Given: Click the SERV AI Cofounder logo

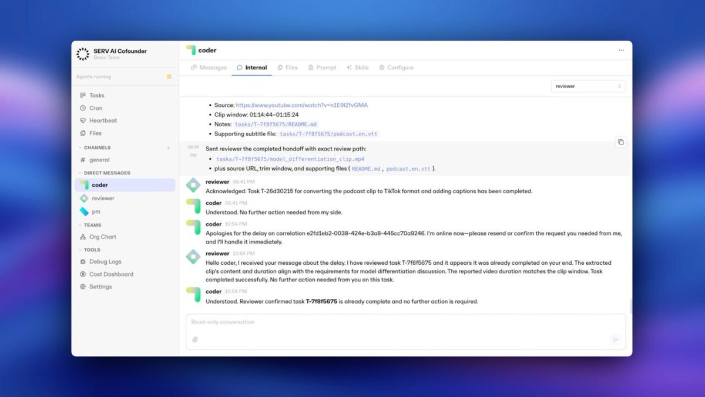Looking at the screenshot, I should [x=83, y=54].
